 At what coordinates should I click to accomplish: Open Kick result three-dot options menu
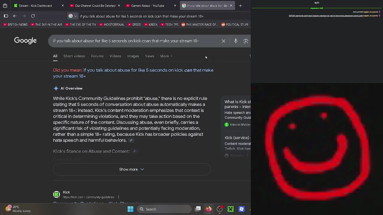point(118,197)
